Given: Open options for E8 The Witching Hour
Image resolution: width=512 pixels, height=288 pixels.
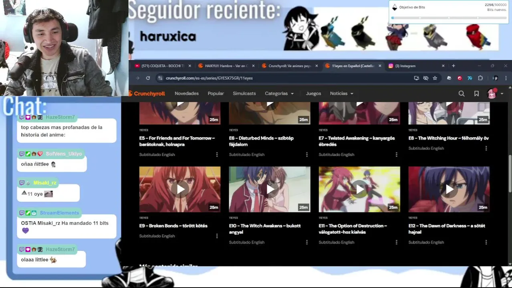Looking at the screenshot, I should (x=486, y=148).
